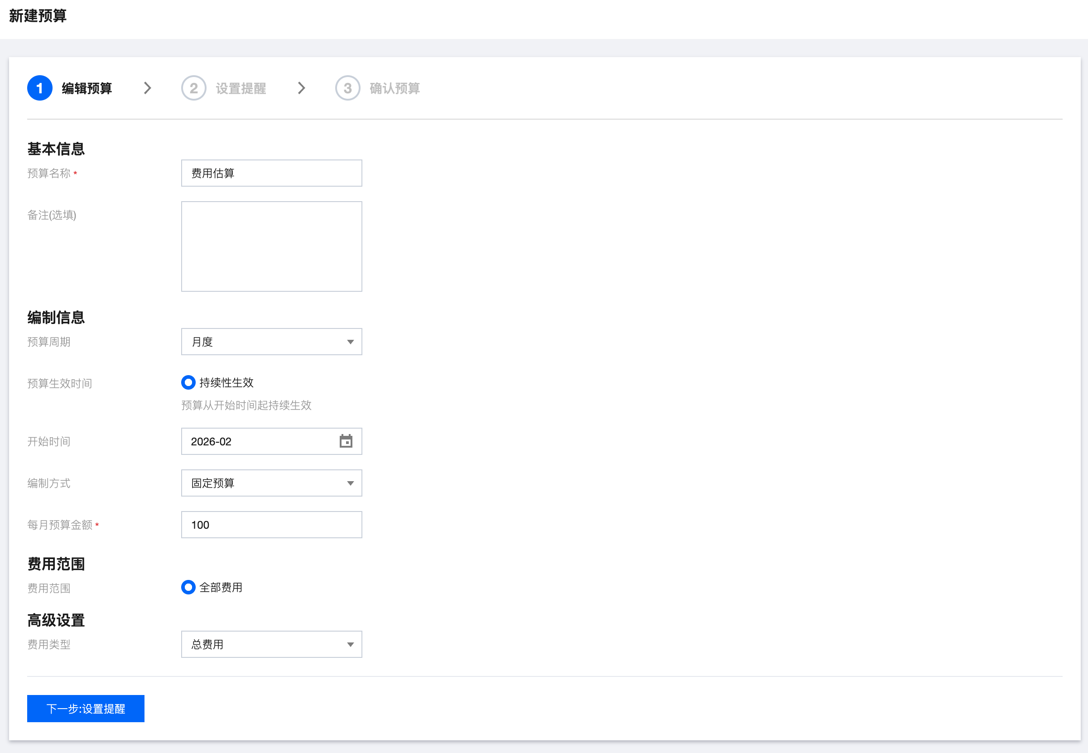Image resolution: width=1088 pixels, height=753 pixels.
Task: Select the 持续性生效 radio button
Action: tap(188, 382)
